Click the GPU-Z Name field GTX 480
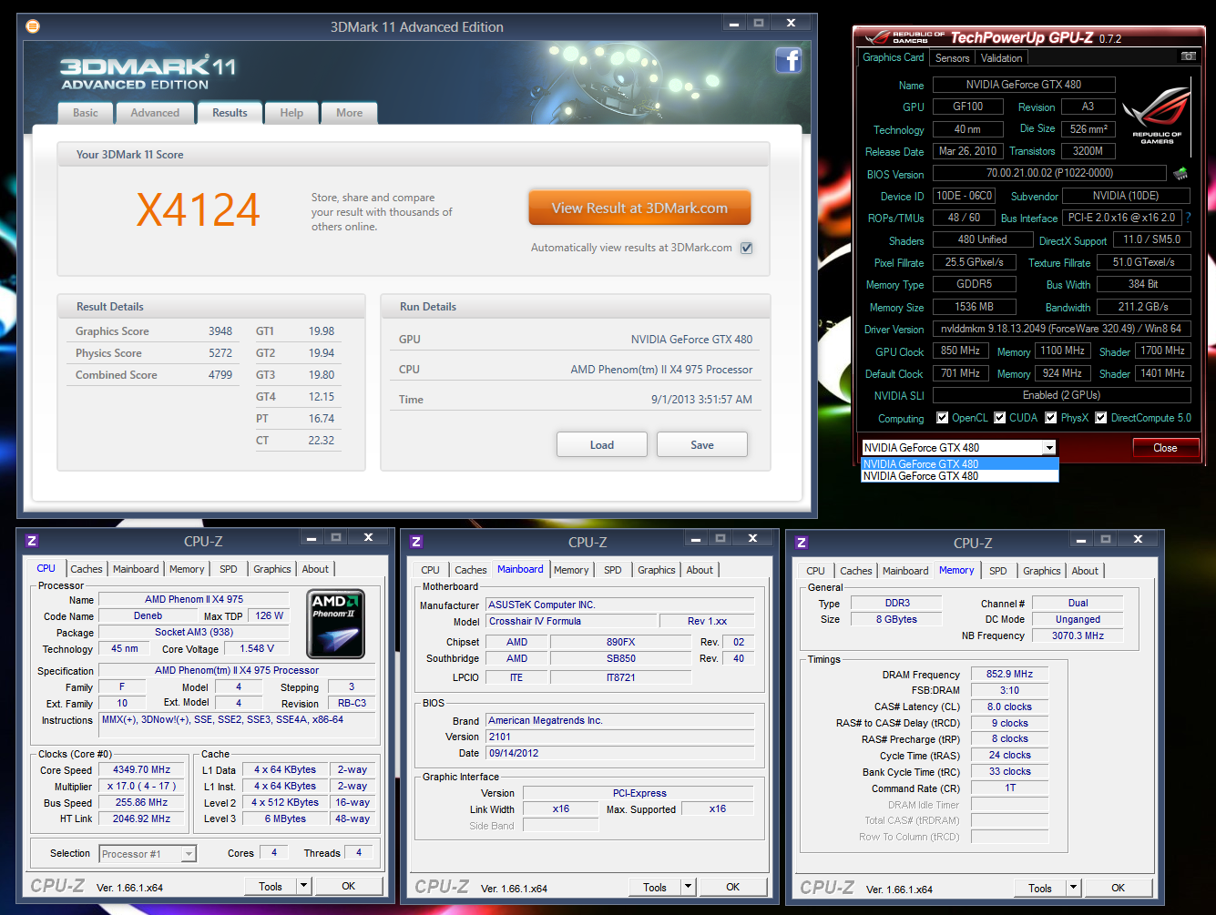1216x915 pixels. coord(1024,85)
